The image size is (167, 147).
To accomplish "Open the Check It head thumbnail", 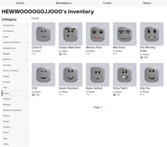I will [44, 34].
